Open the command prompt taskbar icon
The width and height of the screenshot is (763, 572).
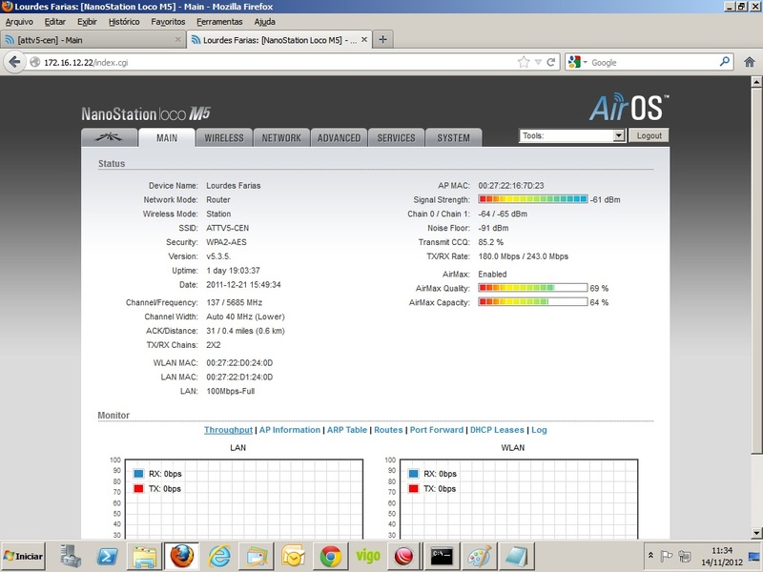[x=442, y=556]
